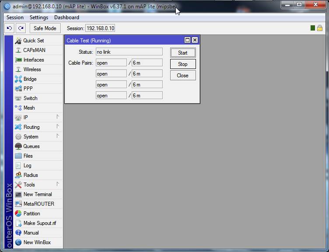329x252 pixels.
Task: Expand the IP submenu arrow
Action: click(x=58, y=117)
